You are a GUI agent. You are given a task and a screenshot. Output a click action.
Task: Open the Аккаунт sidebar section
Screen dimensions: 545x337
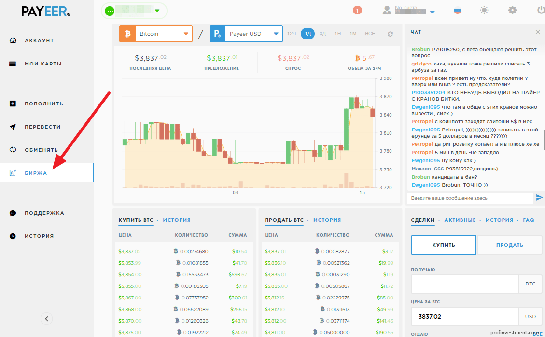(x=39, y=40)
